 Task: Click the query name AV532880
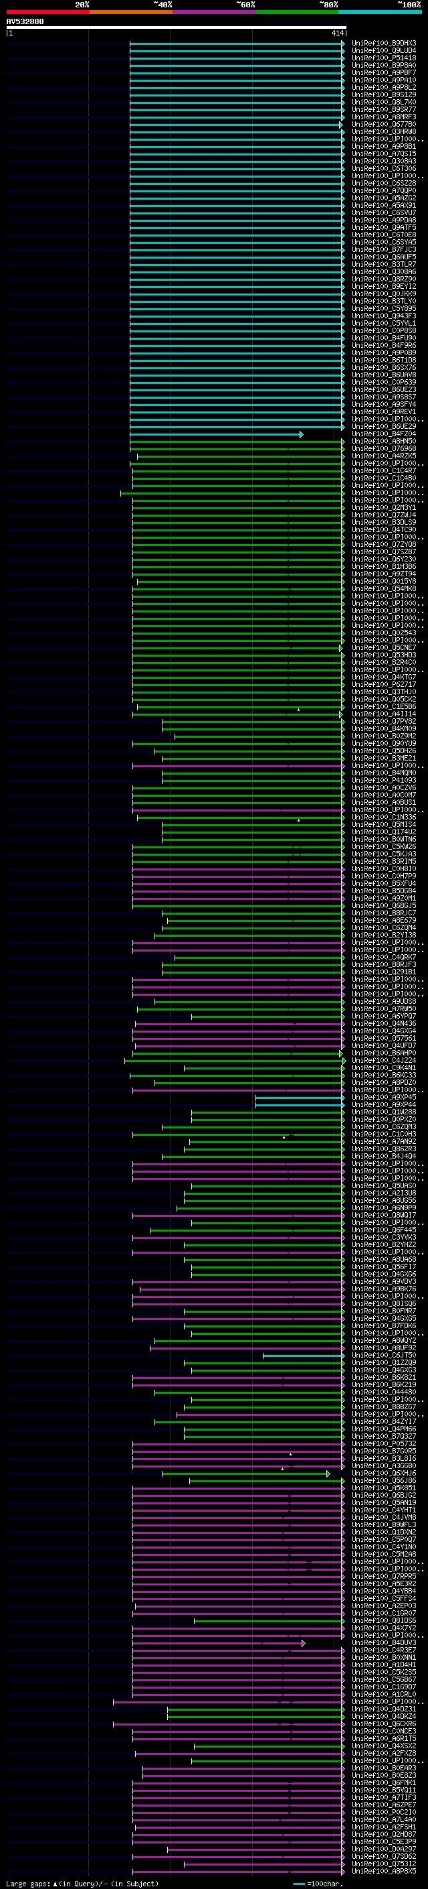(x=25, y=22)
